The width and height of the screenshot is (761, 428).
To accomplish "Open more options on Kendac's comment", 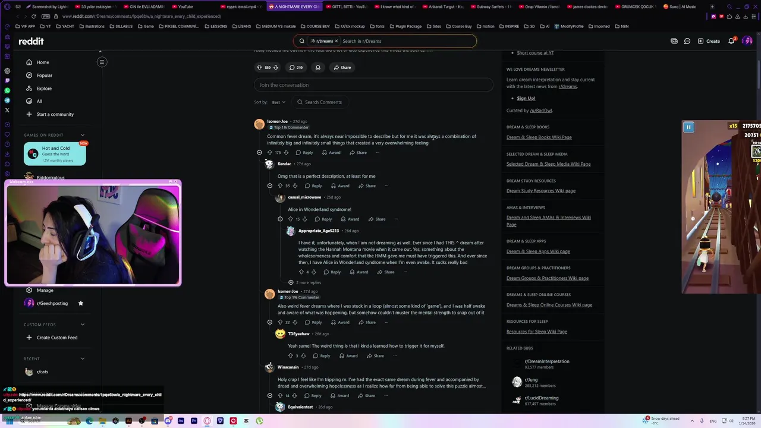I will pyautogui.click(x=386, y=186).
